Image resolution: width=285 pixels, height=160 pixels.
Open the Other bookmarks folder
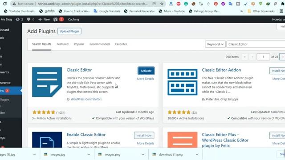(261, 11)
